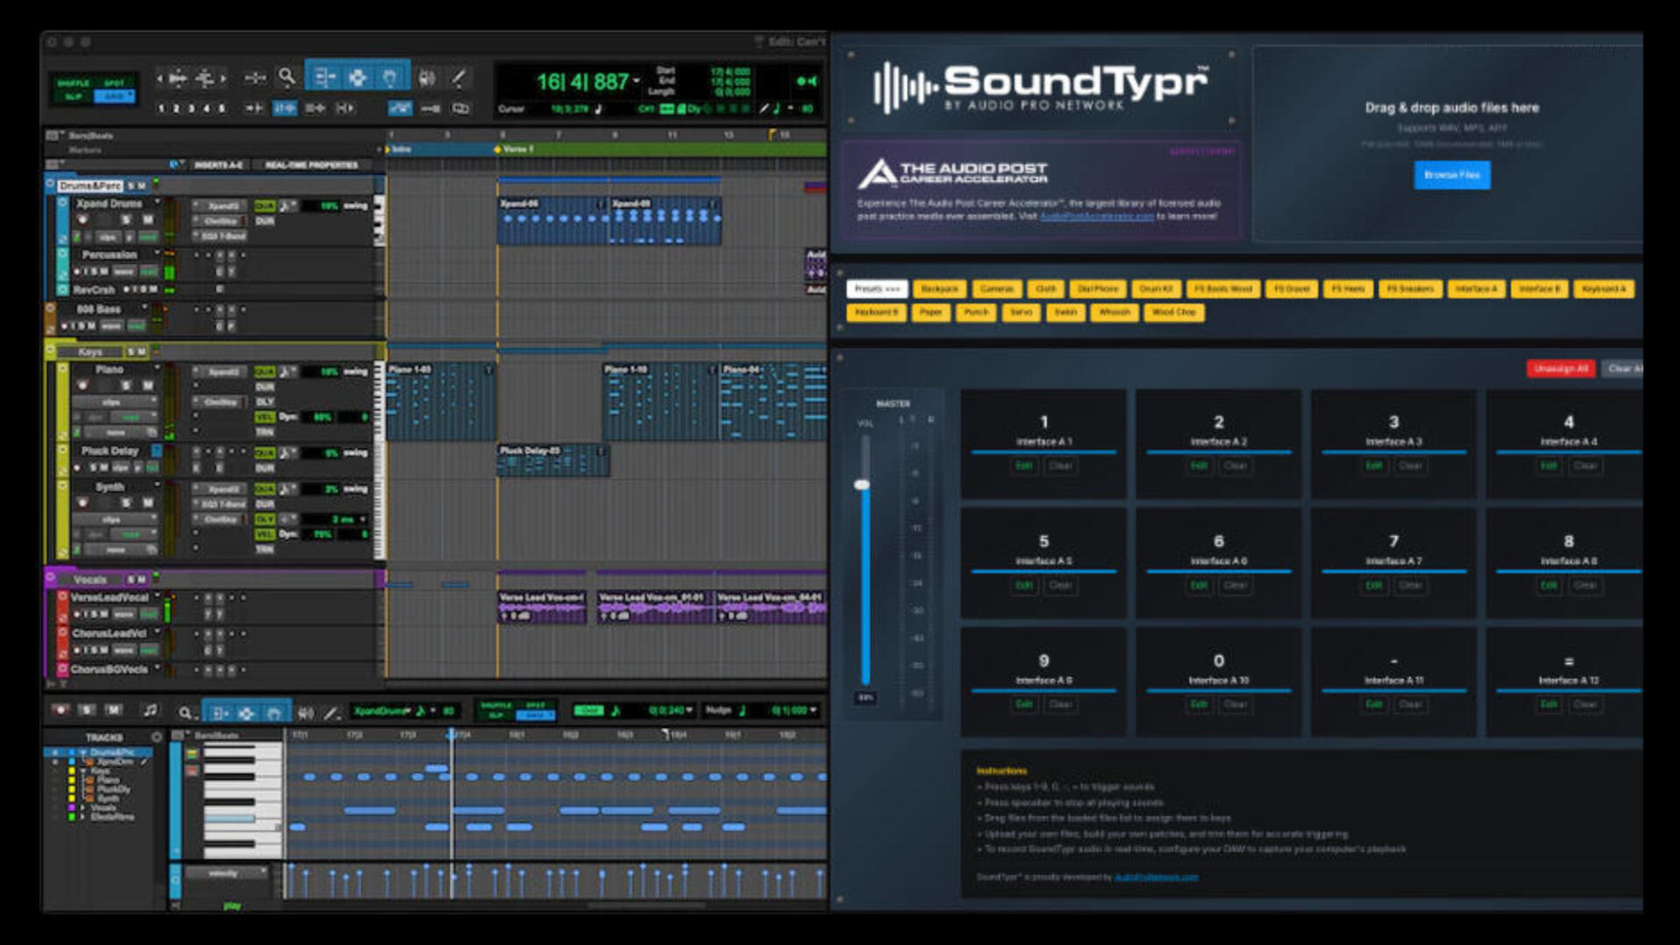This screenshot has height=945, width=1680.
Task: Click the master volume slider handle
Action: click(x=863, y=484)
